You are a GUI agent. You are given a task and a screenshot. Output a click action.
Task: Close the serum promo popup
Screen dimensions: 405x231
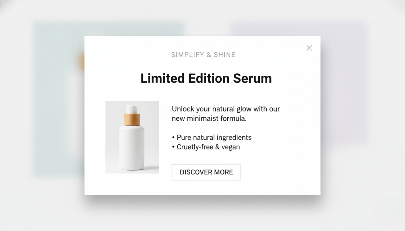(309, 48)
